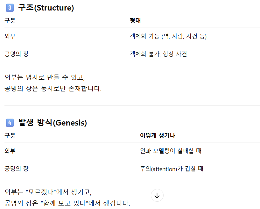Click 공명의 장 row in the Structure table
The height and width of the screenshot is (209, 260).
coord(132,54)
